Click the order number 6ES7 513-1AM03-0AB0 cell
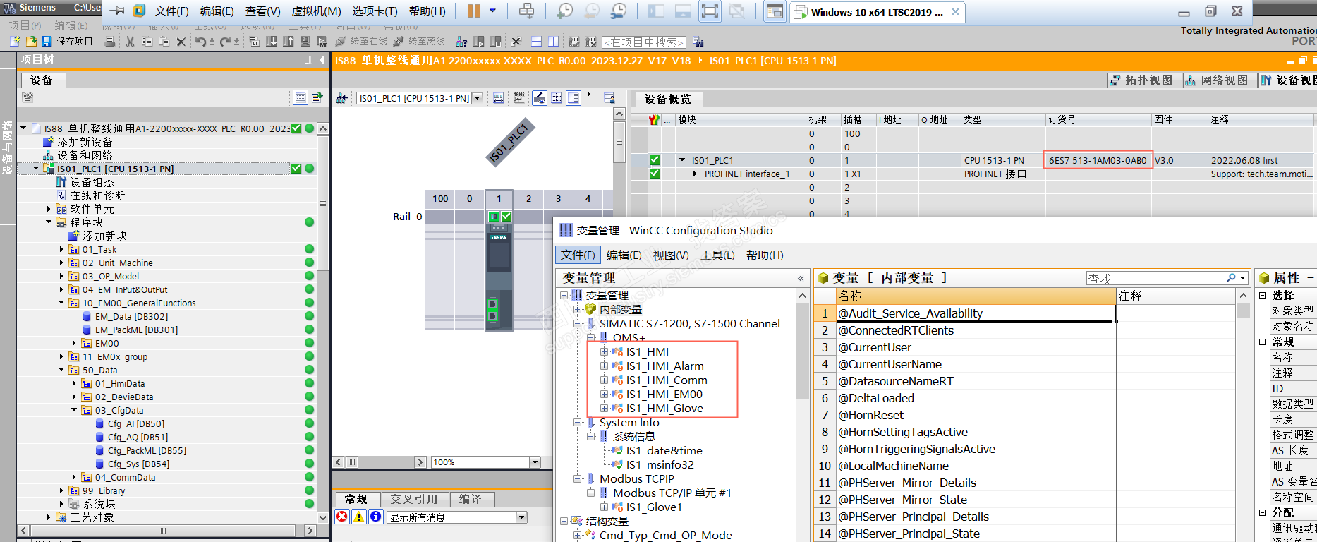Image resolution: width=1317 pixels, height=542 pixels. (1098, 160)
